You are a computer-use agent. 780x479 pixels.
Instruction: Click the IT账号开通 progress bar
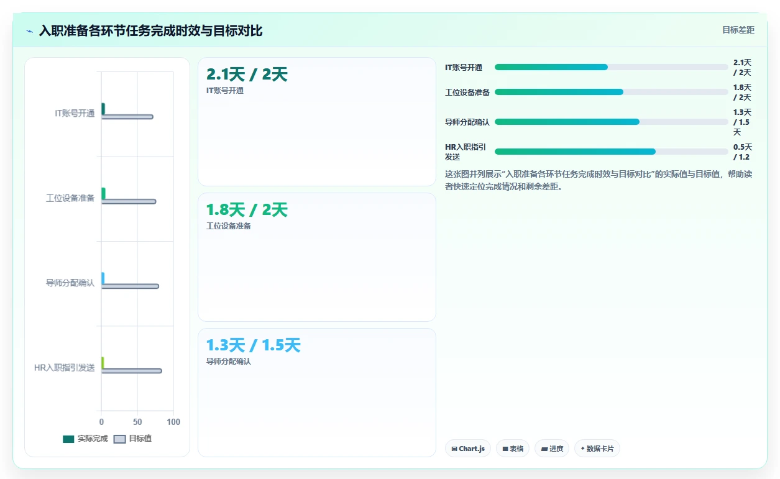[612, 67]
